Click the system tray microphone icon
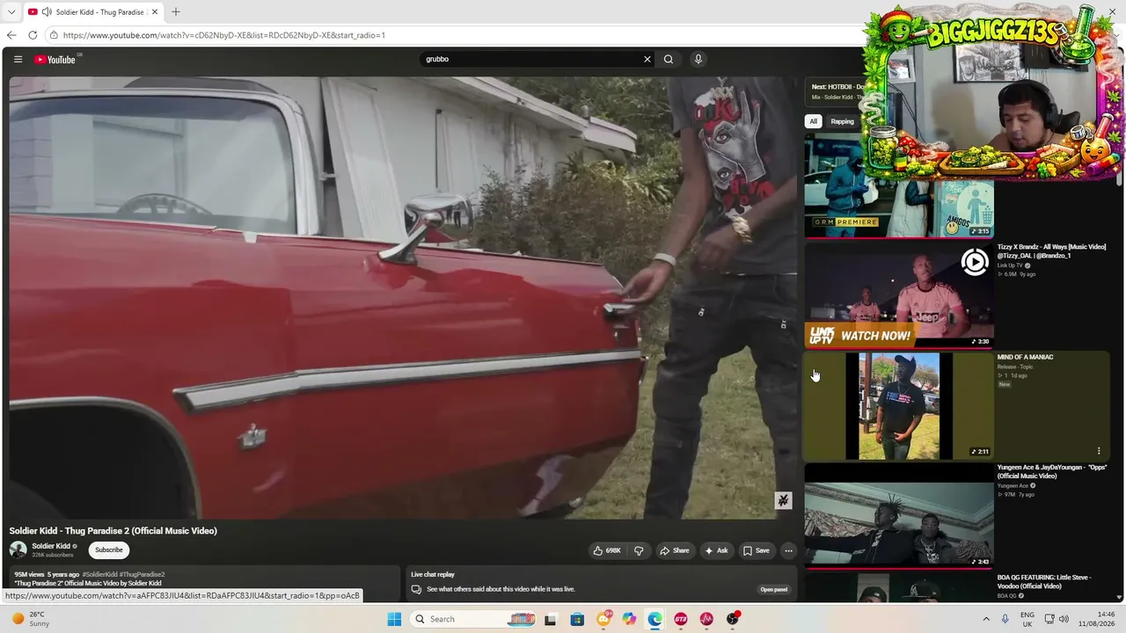 tap(1005, 619)
